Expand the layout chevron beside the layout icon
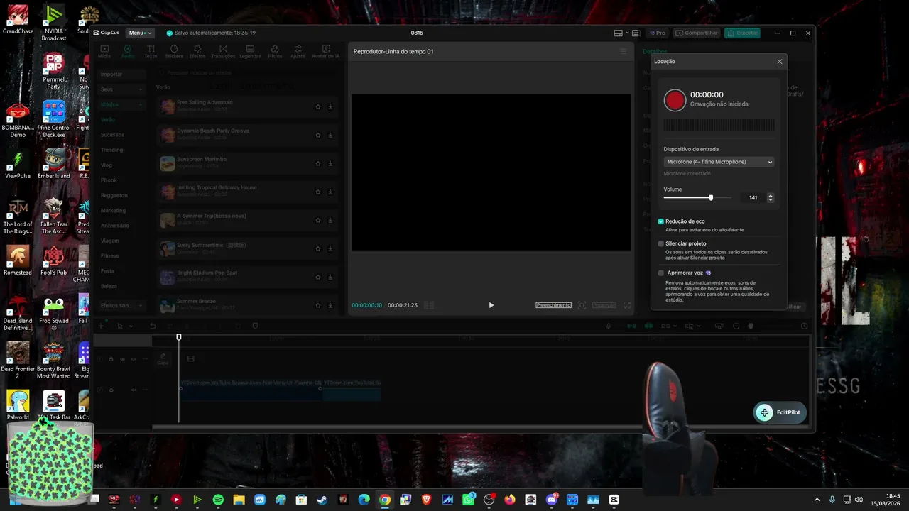The image size is (909, 511). pos(627,33)
